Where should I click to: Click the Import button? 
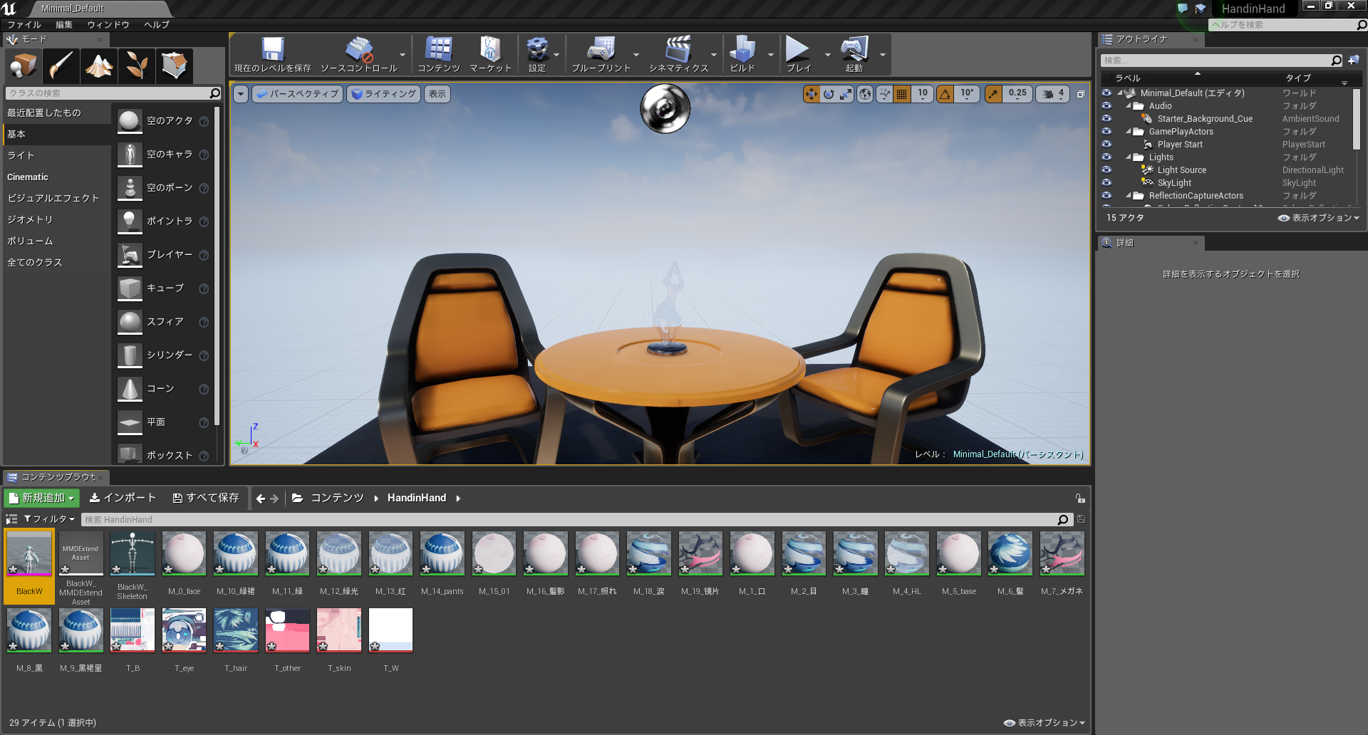pos(123,498)
